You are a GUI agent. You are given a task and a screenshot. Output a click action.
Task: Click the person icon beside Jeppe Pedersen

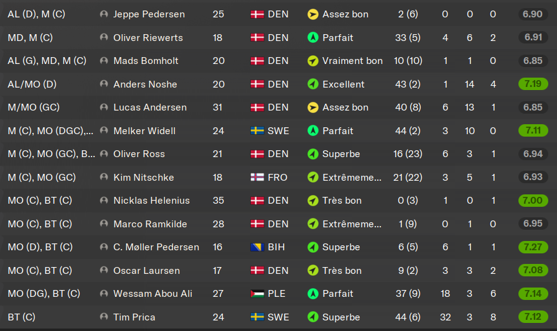pos(104,14)
